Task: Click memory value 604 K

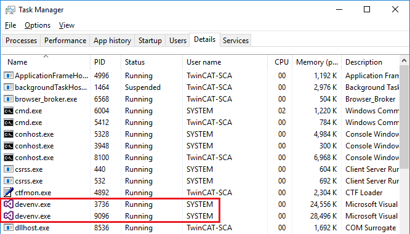Action: [328, 169]
